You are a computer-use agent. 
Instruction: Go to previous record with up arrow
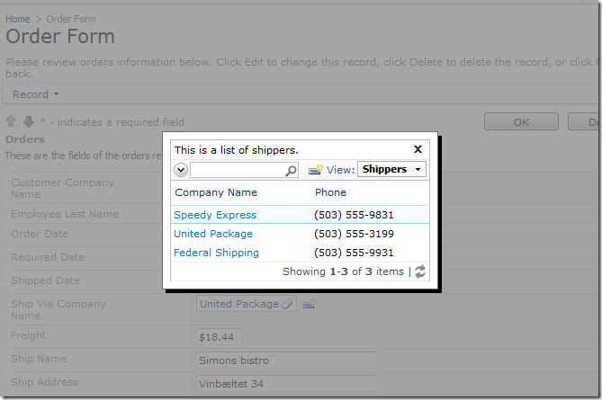click(x=11, y=121)
